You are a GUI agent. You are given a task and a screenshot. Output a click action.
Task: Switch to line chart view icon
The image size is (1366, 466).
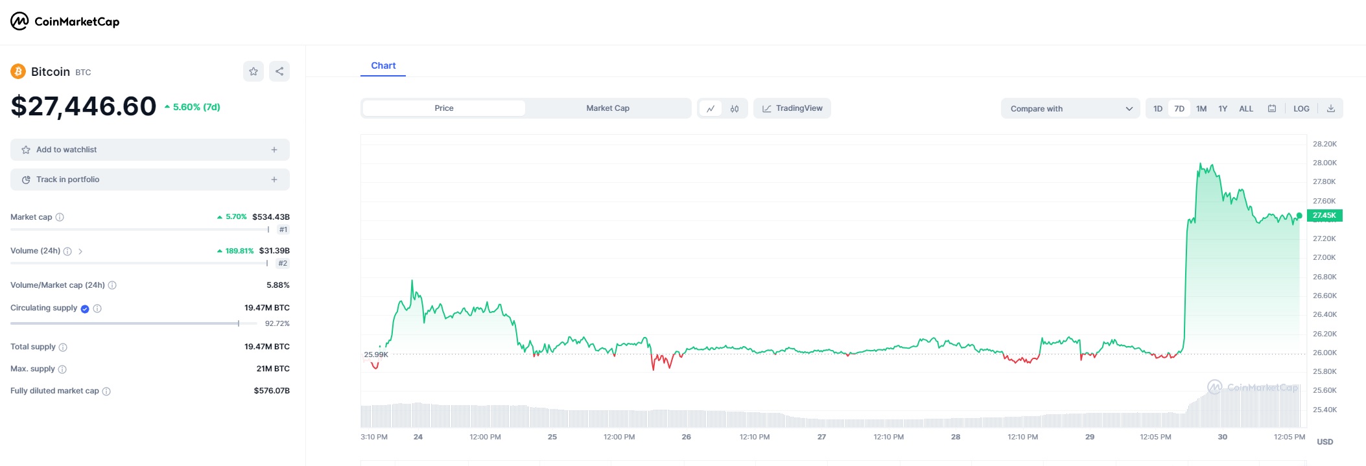(x=711, y=108)
